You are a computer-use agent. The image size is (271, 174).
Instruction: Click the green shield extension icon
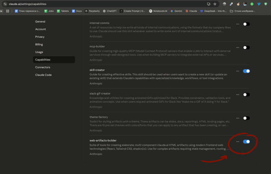pos(266,4)
